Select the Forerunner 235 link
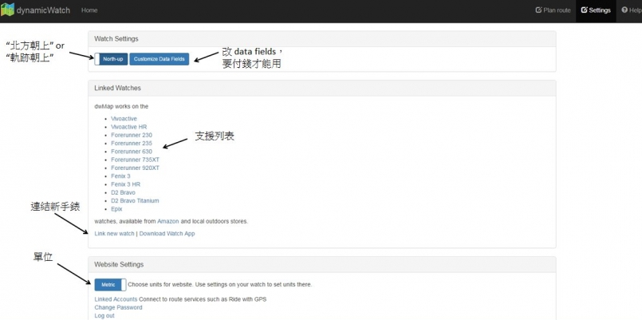 point(131,143)
